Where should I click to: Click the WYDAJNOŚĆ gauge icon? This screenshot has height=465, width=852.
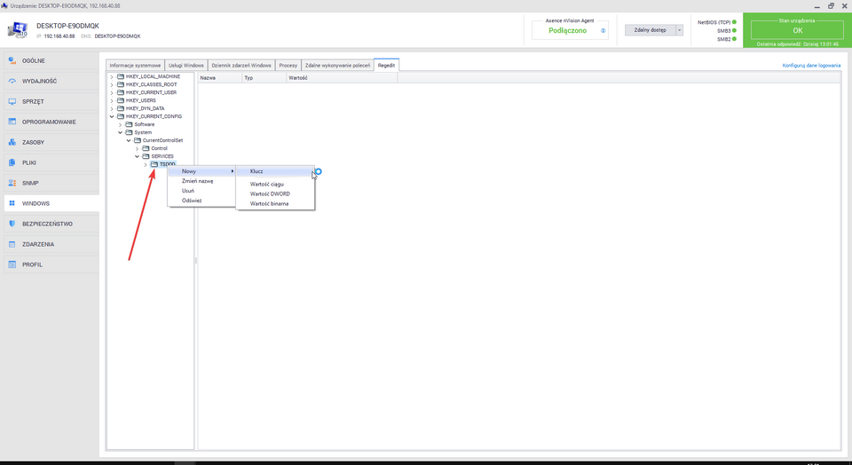pos(12,82)
